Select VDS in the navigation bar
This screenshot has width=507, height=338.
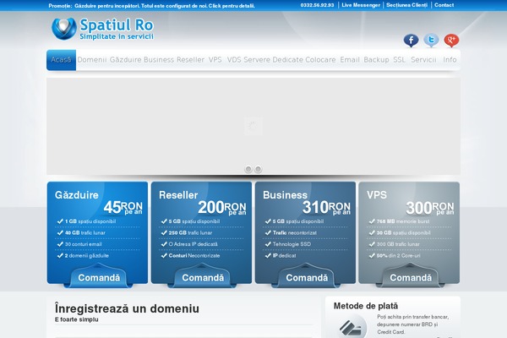click(234, 60)
